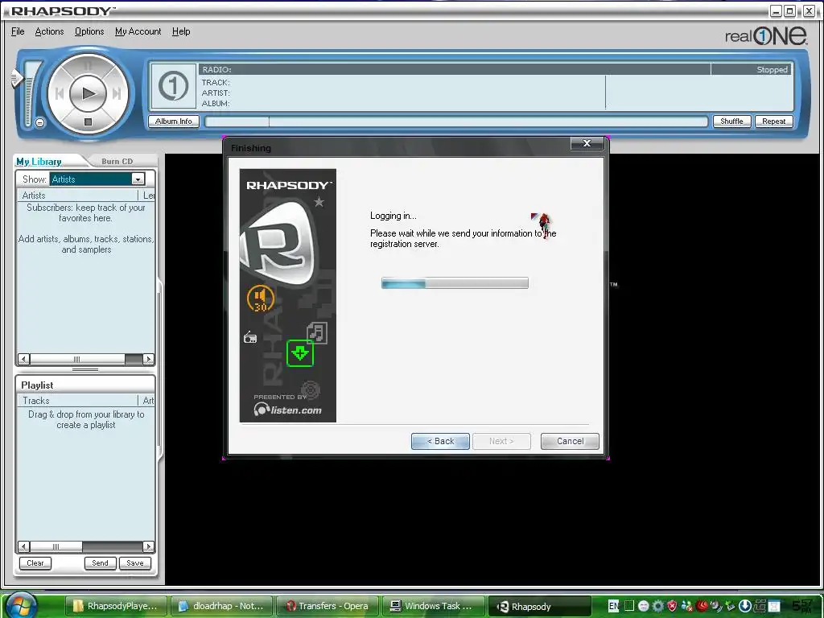Switch to Windows Task Manager taskbar button
The width and height of the screenshot is (824, 618).
432,606
